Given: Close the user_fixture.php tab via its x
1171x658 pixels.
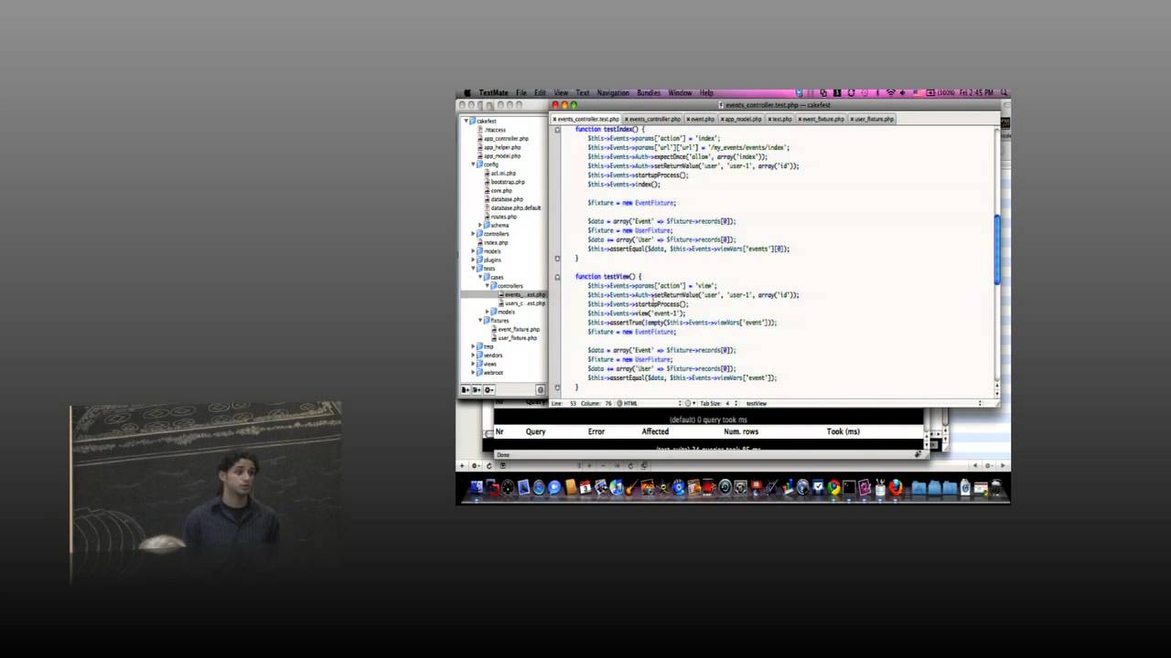Looking at the screenshot, I should click(x=853, y=119).
